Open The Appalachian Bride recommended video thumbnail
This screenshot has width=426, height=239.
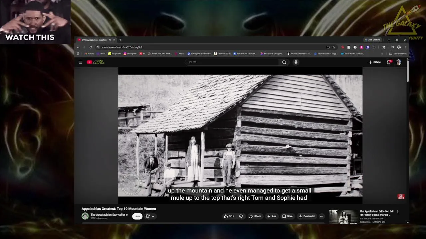(343, 217)
